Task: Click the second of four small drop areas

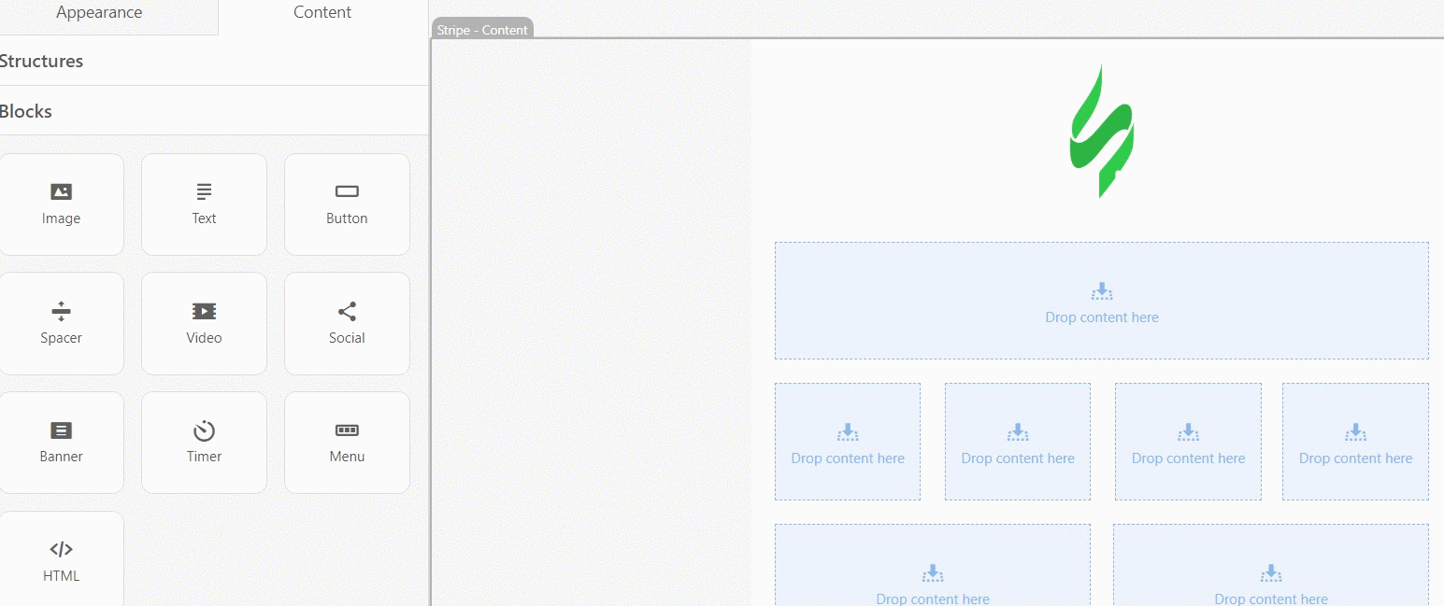Action: [1018, 442]
